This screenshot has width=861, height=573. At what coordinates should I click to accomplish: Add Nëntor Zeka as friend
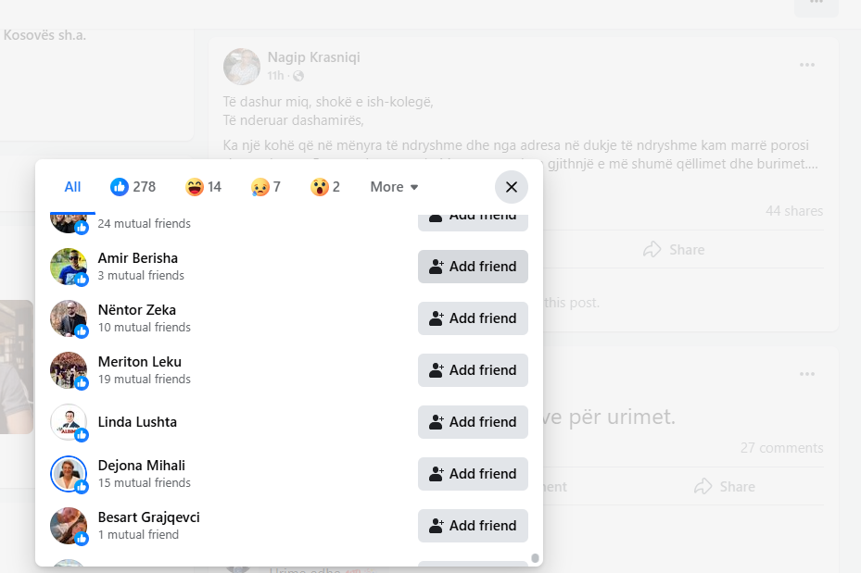click(473, 318)
